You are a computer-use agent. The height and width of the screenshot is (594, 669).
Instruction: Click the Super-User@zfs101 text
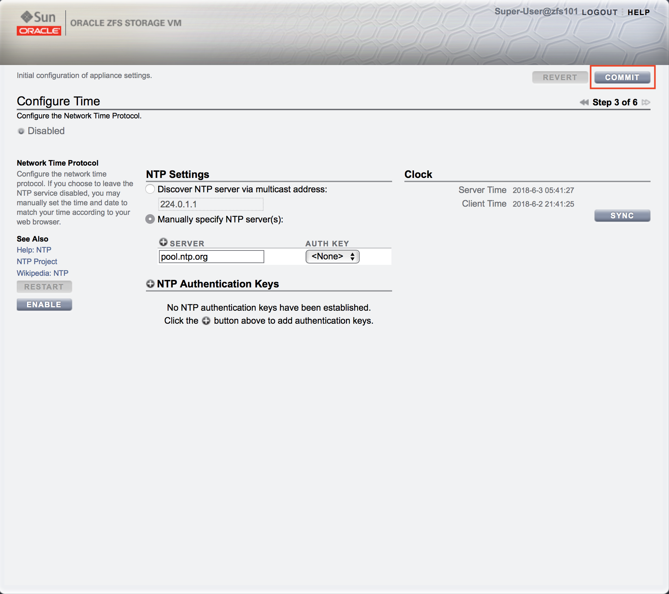536,11
